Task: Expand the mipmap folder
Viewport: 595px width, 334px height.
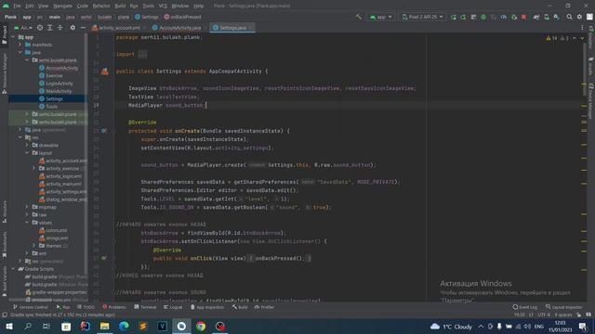Action: tap(27, 207)
